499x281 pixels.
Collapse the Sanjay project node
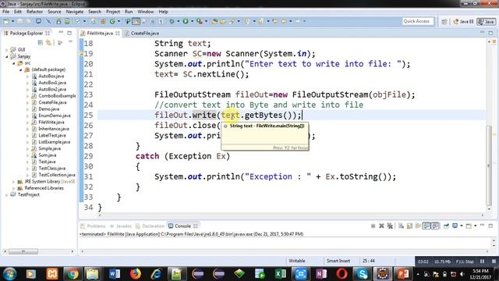pyautogui.click(x=7, y=56)
